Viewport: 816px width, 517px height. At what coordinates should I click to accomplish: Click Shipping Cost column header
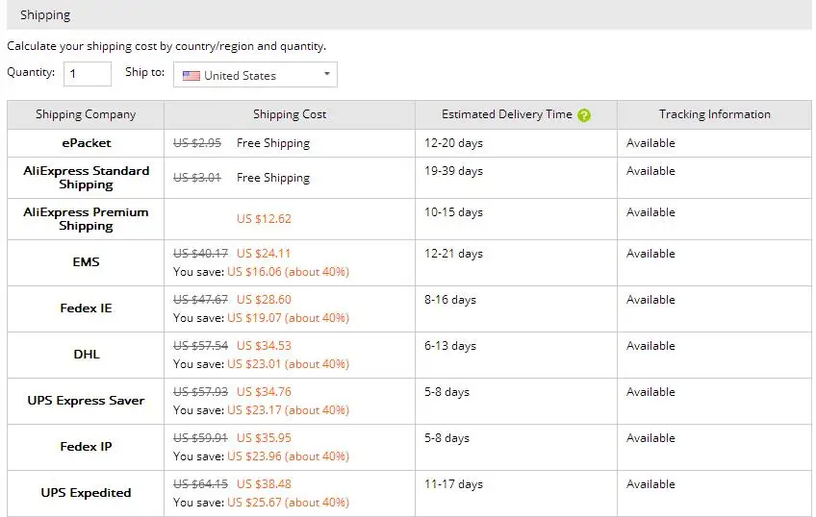click(290, 114)
